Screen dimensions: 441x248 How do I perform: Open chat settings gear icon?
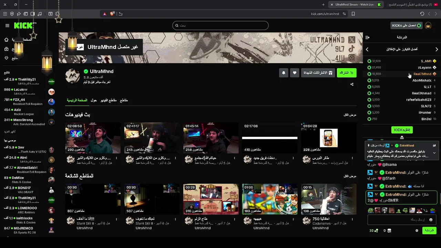417,230
